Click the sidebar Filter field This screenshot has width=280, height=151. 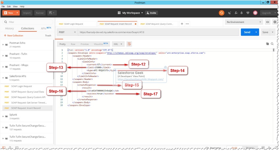point(28,22)
